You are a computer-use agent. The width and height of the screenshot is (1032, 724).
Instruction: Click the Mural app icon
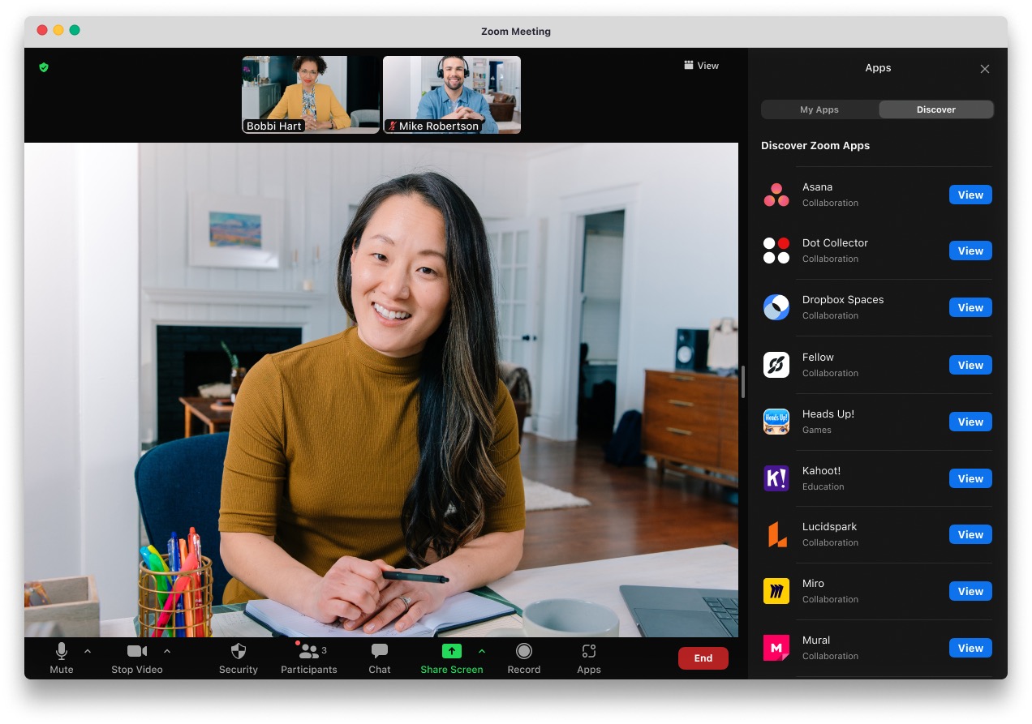(776, 648)
